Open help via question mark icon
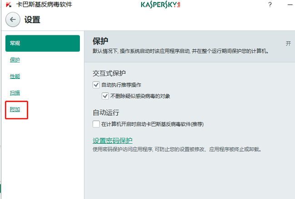 pyautogui.click(x=270, y=5)
